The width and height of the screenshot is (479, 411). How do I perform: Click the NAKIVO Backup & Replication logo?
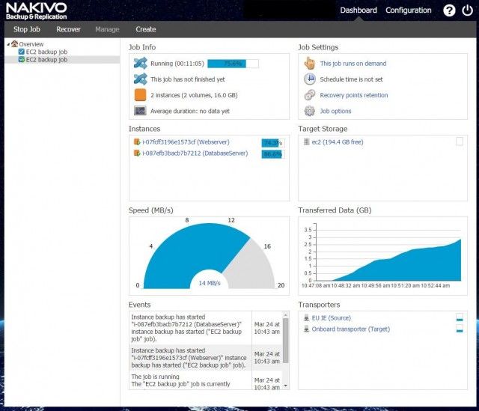36,11
